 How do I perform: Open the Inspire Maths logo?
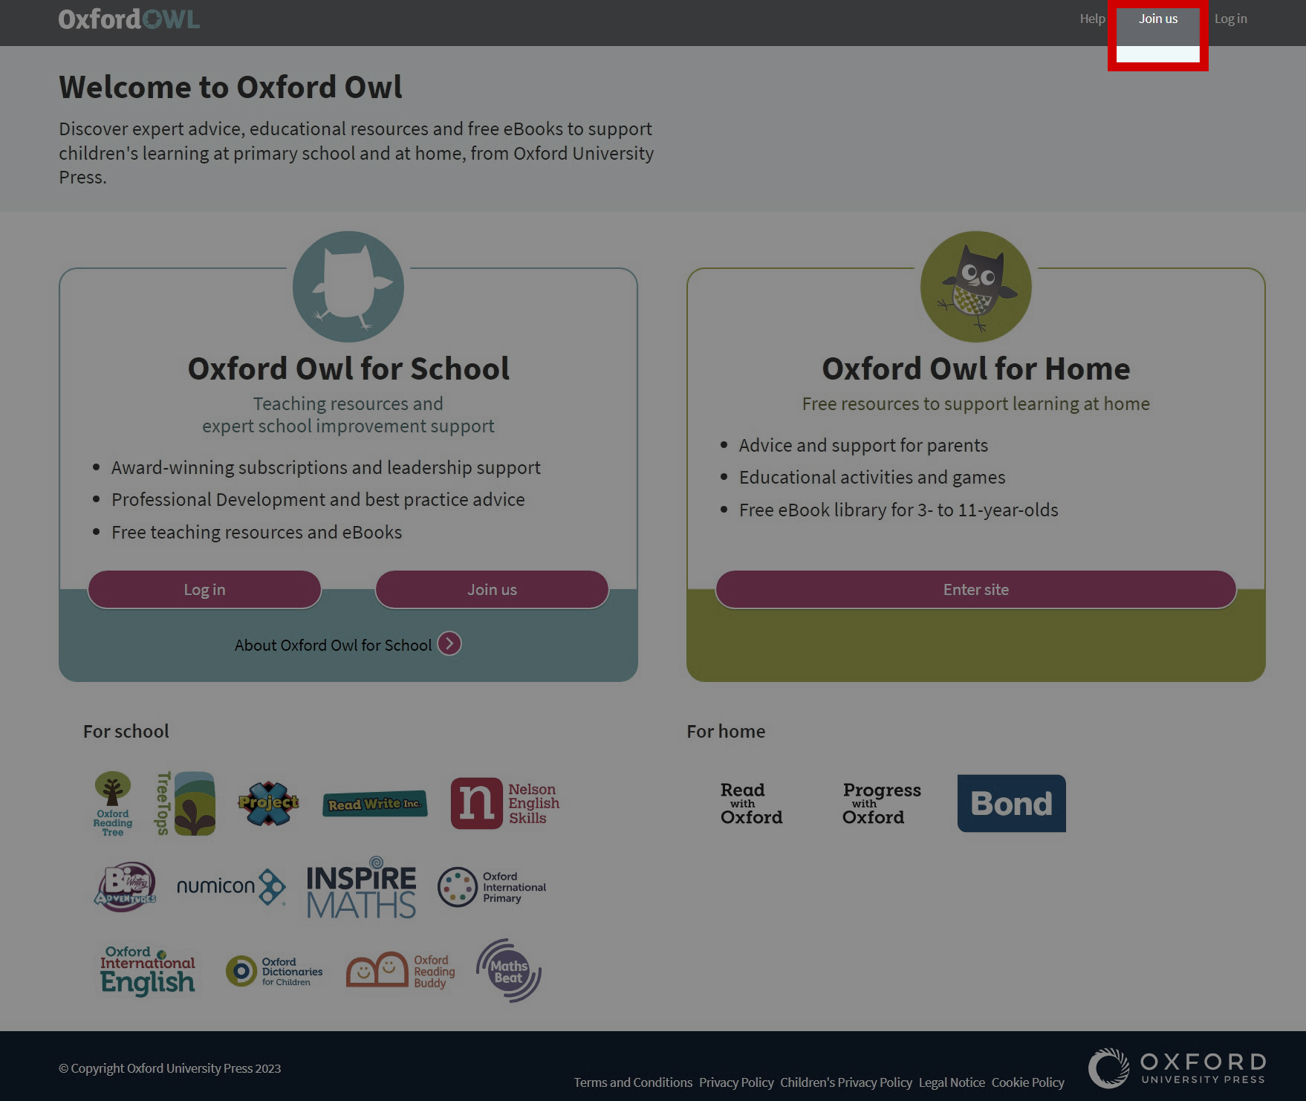tap(362, 888)
